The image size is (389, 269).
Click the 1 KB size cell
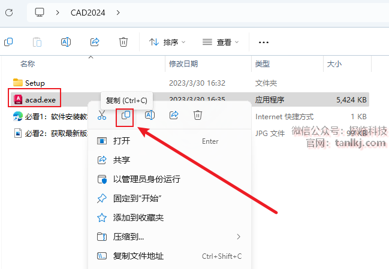pos(358,116)
